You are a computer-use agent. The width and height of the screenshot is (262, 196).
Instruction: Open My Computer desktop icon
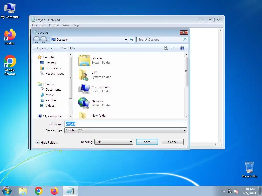(x=10, y=10)
